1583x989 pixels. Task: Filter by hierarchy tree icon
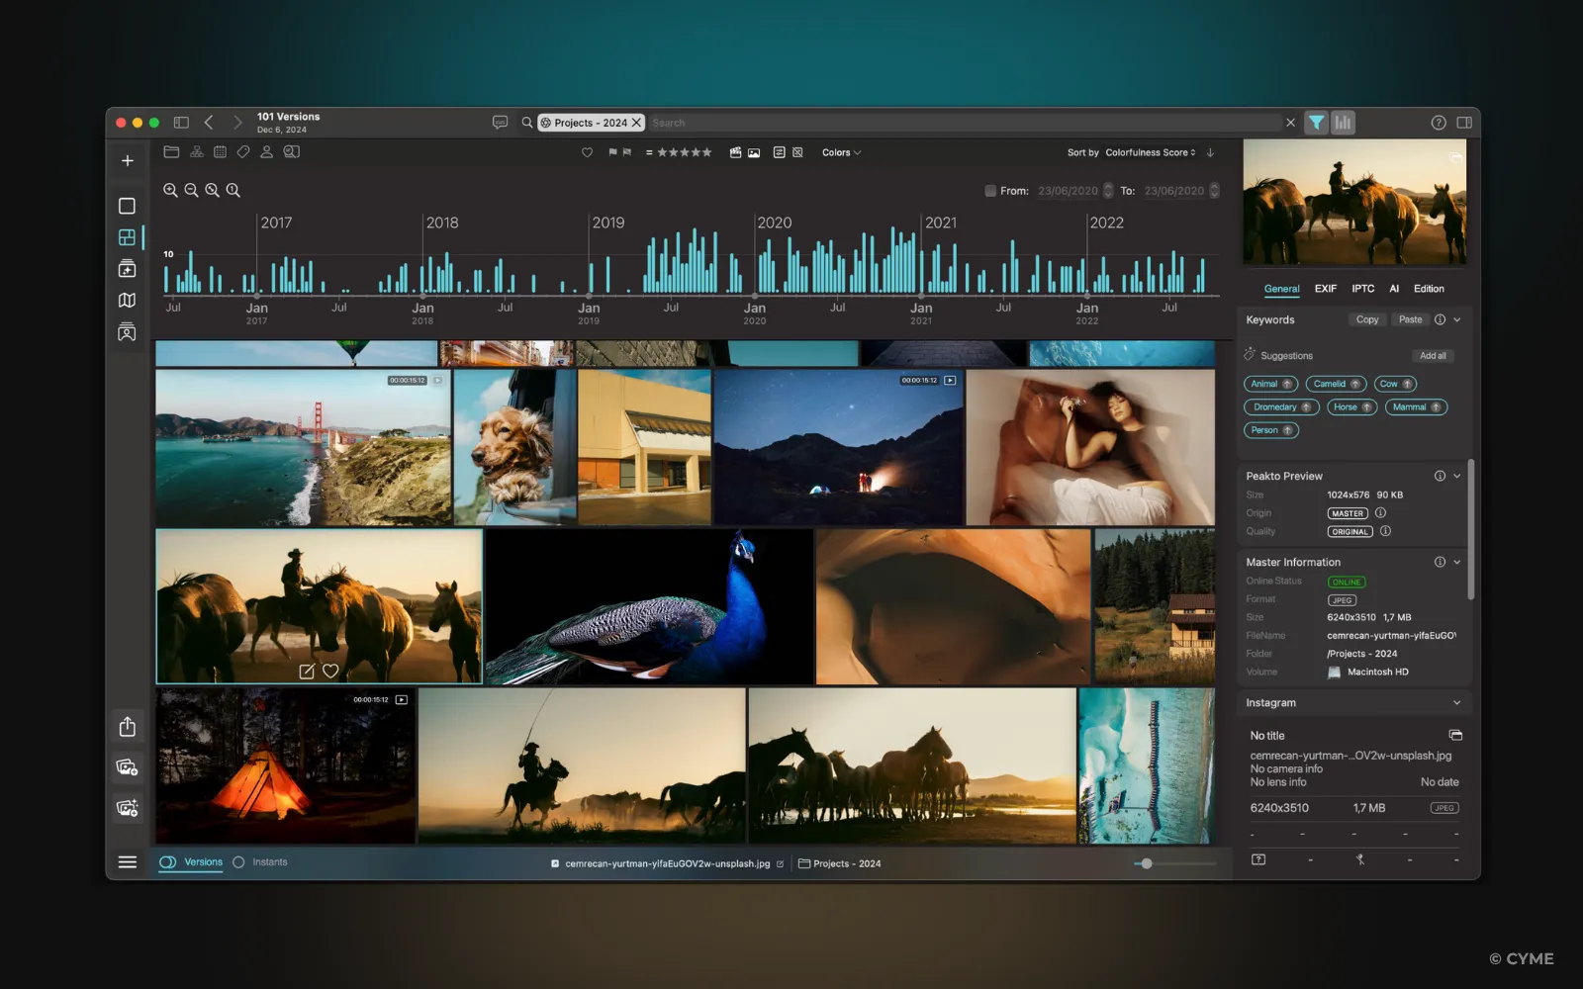pos(197,152)
